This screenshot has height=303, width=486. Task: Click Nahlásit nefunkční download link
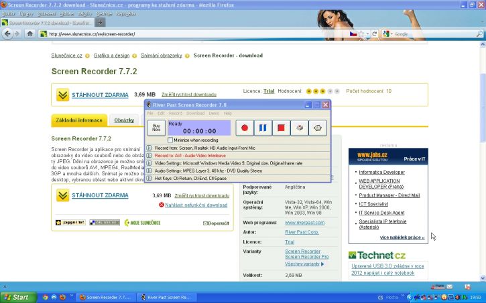(x=196, y=205)
